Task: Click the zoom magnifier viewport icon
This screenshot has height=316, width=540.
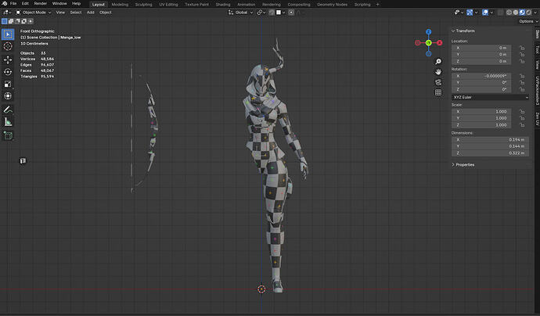Action: click(x=439, y=61)
